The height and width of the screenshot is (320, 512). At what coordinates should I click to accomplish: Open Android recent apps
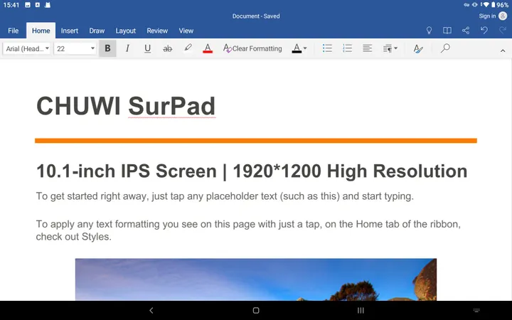coord(361,310)
